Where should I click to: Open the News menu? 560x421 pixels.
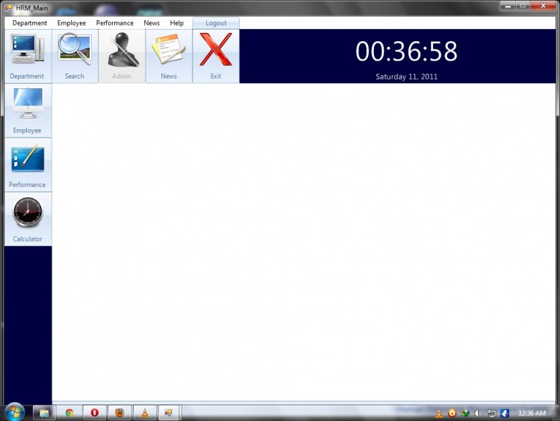point(152,23)
